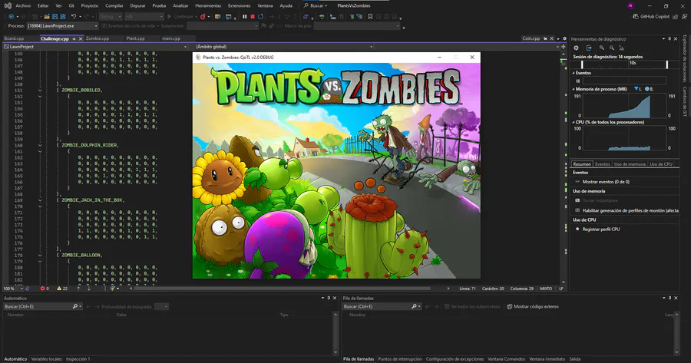Click the Plants vs. Zombies game window image

pyautogui.click(x=336, y=170)
